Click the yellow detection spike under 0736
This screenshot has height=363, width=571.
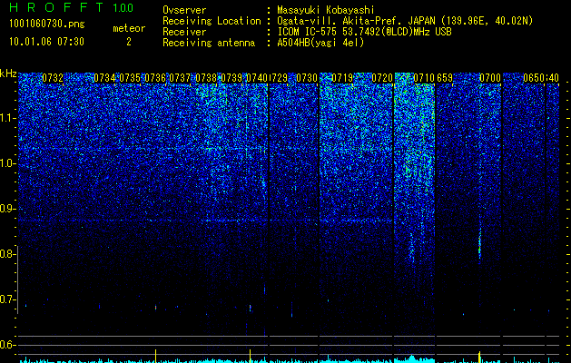[x=156, y=356]
